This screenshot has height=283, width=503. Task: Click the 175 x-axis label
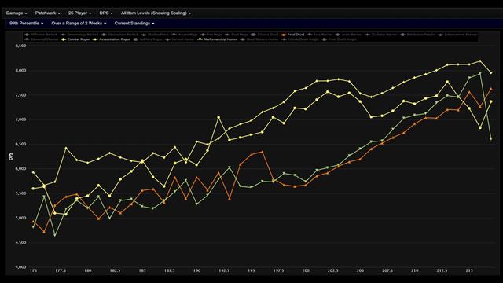(x=33, y=270)
